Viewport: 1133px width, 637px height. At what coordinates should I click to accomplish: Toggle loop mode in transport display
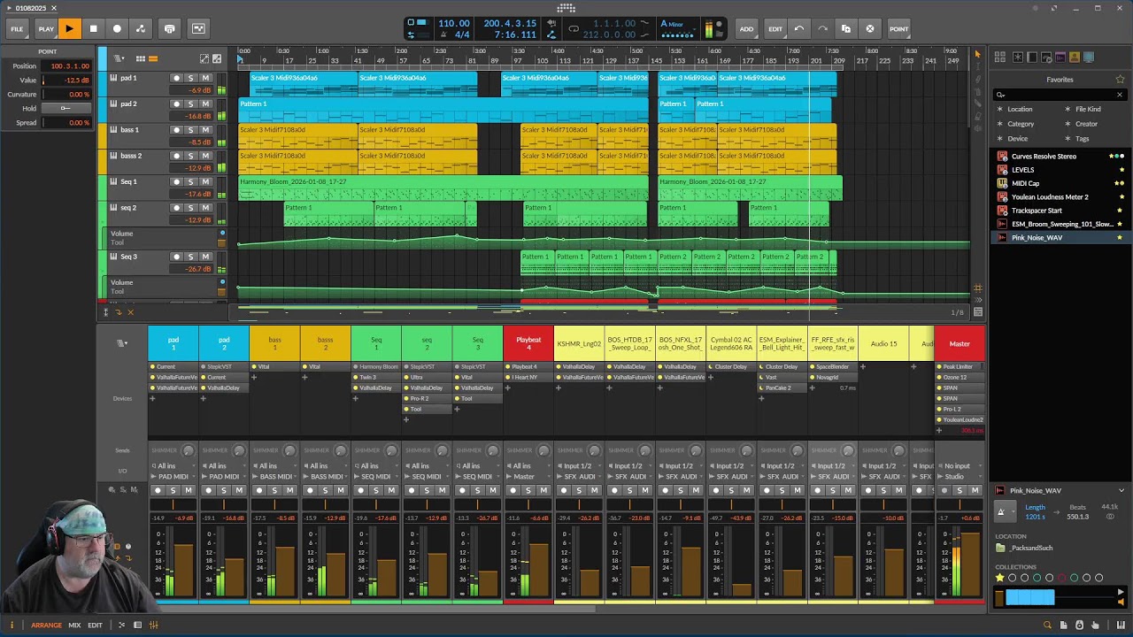[573, 28]
